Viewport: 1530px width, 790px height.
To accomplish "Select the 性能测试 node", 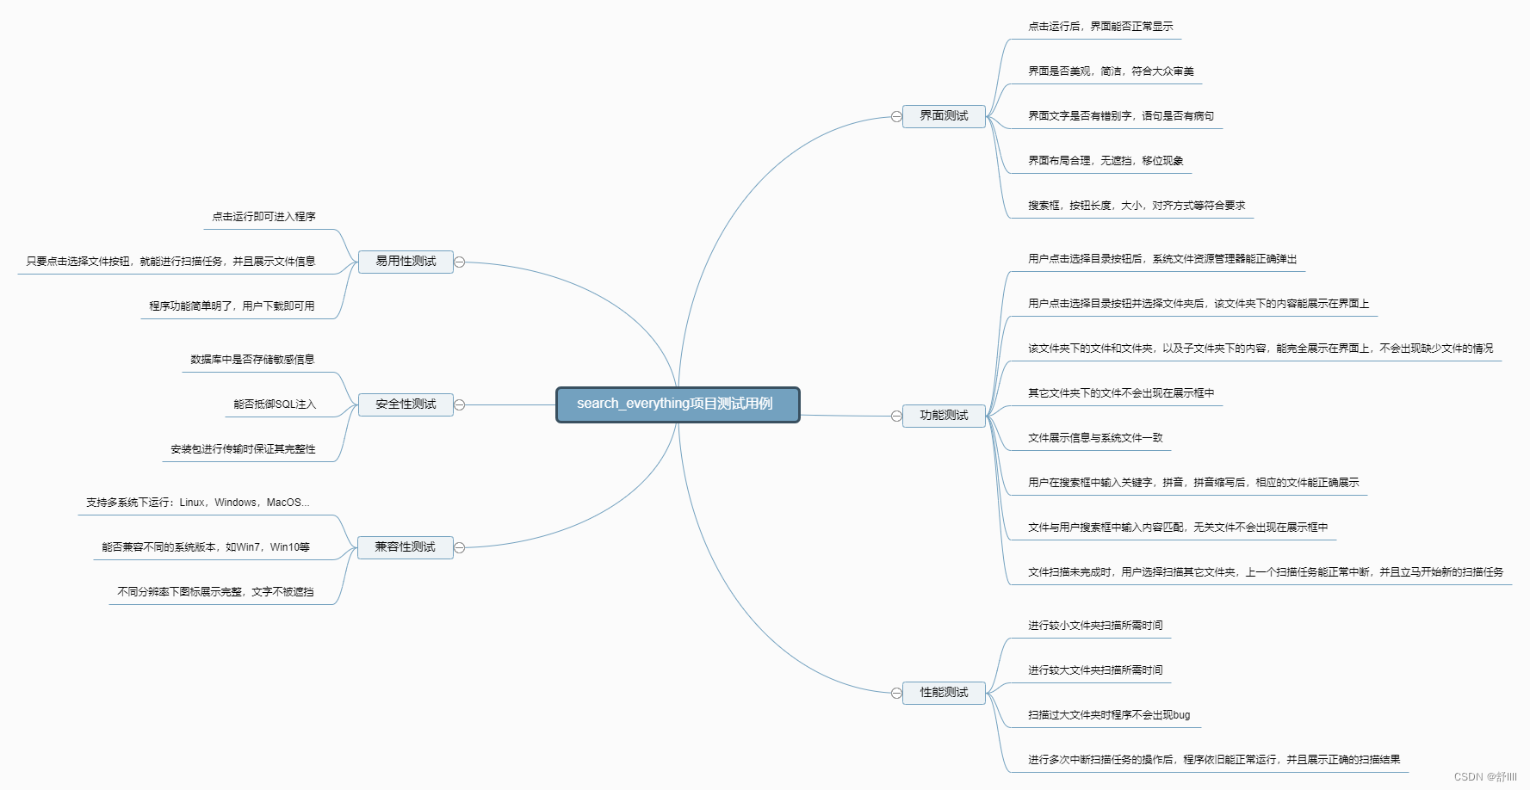I will coord(944,693).
